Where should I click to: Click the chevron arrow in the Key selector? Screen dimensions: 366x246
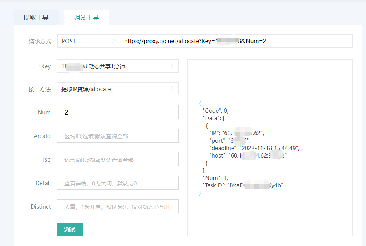172,66
